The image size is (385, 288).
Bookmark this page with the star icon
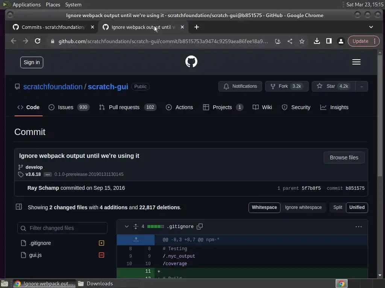(302, 41)
